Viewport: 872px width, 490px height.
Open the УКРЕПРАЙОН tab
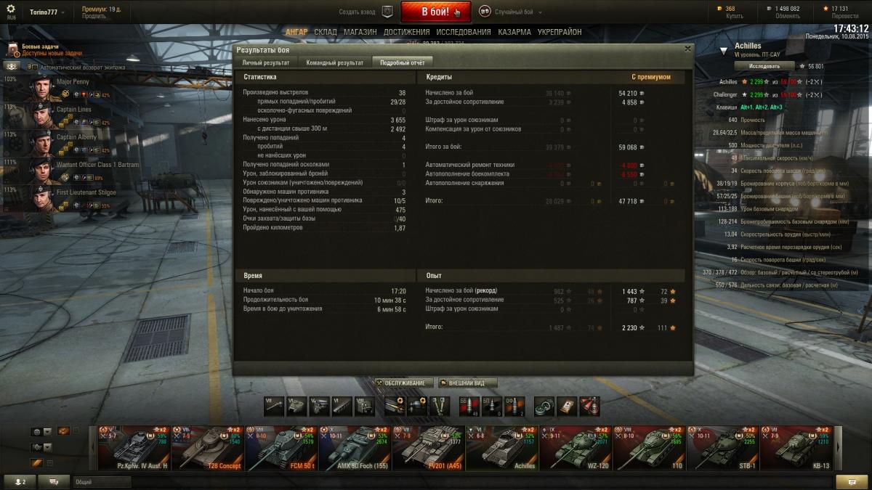560,32
